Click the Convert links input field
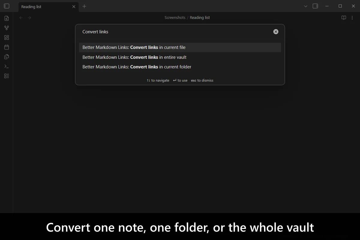This screenshot has width=360, height=240. [x=175, y=32]
